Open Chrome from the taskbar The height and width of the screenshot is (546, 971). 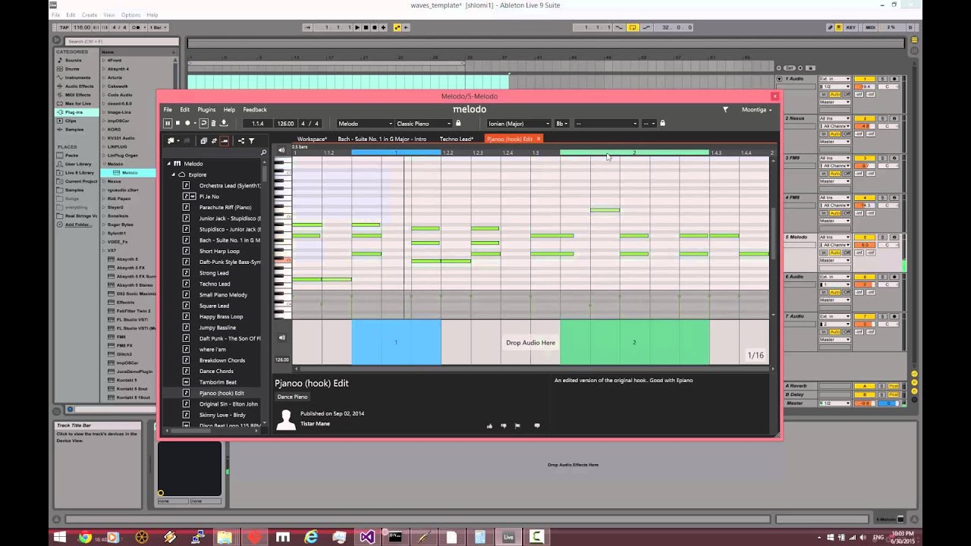point(85,537)
